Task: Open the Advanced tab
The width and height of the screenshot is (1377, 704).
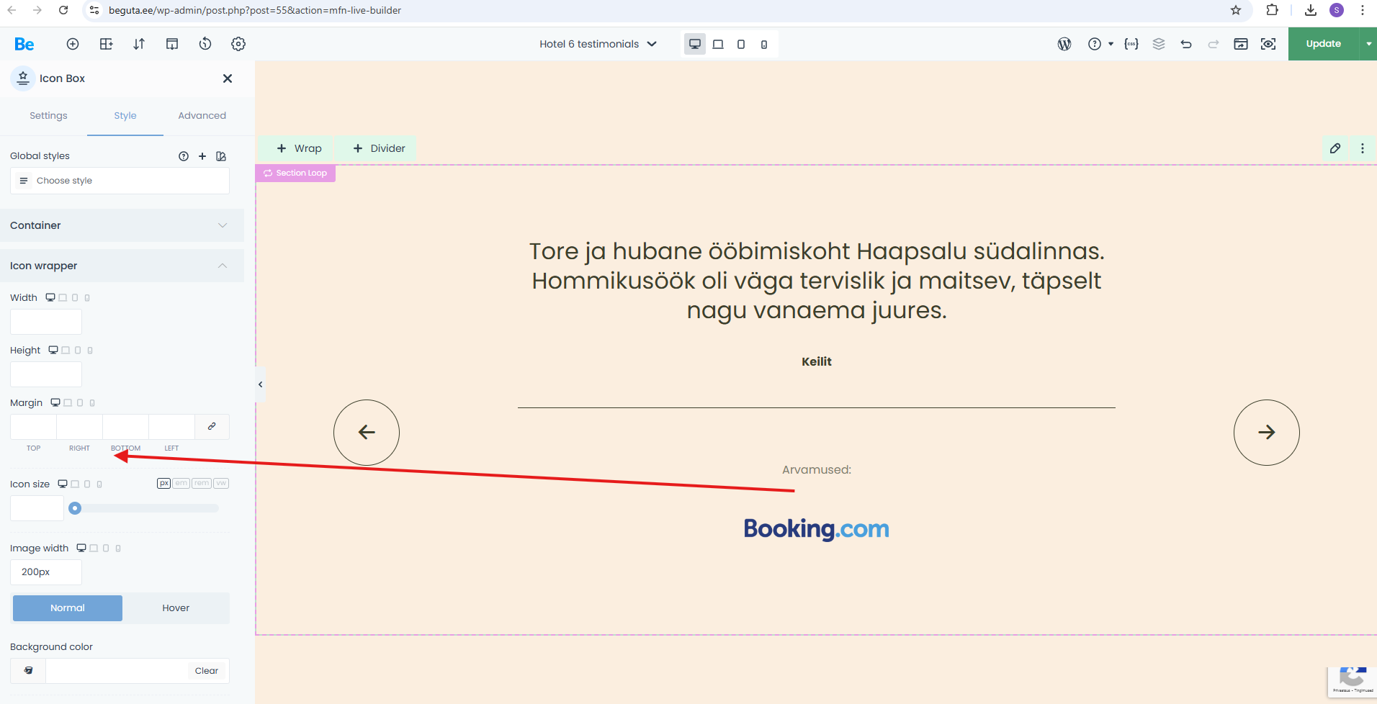Action: pyautogui.click(x=202, y=116)
